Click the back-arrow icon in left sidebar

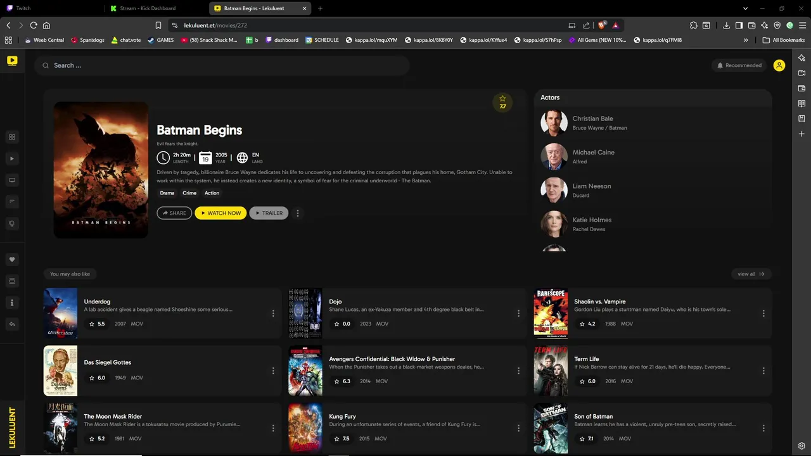click(12, 324)
